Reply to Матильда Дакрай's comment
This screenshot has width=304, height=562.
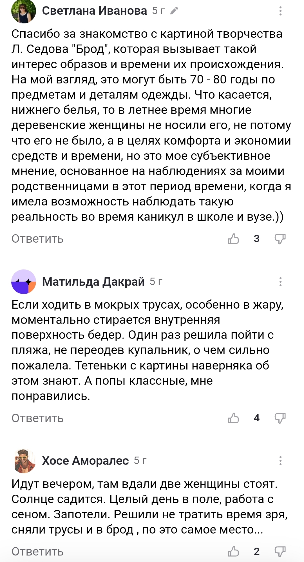click(37, 418)
